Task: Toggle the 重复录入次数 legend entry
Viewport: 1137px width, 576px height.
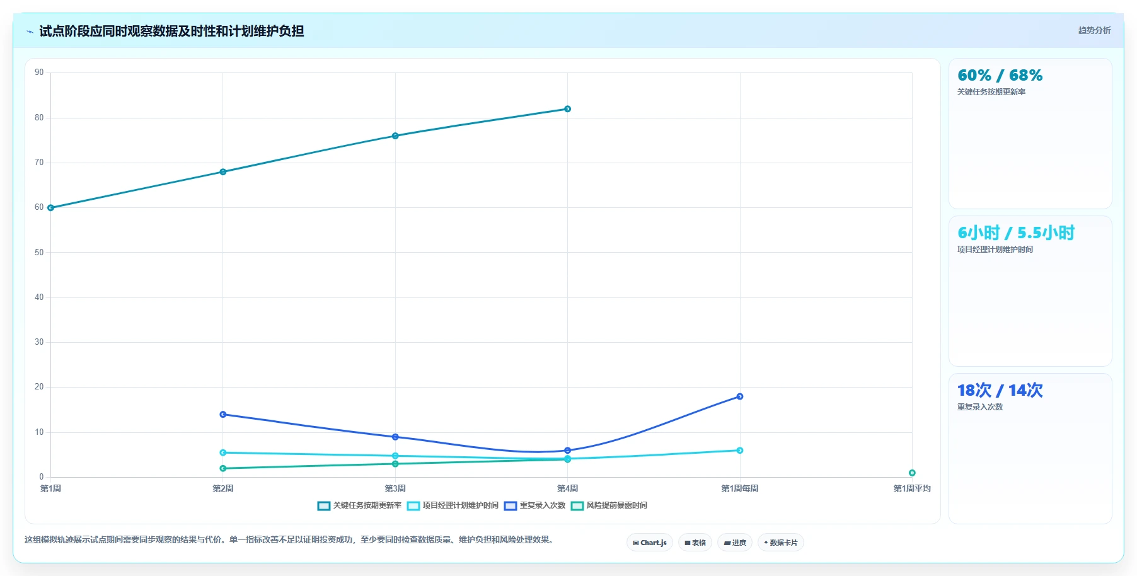Action: pyautogui.click(x=534, y=505)
